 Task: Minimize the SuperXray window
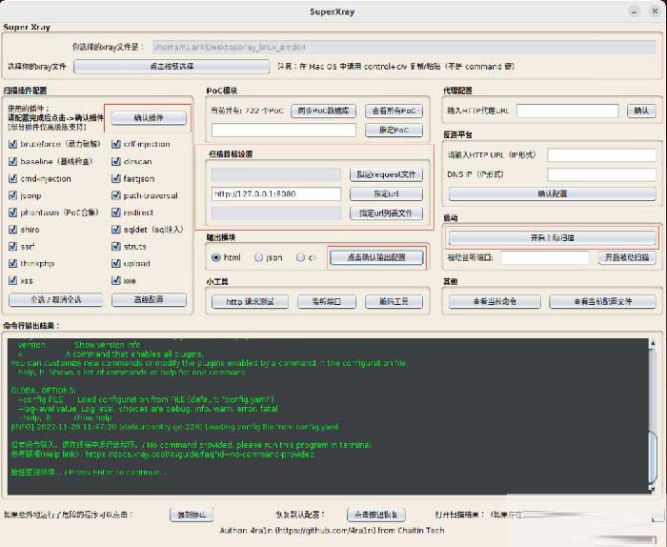point(635,11)
